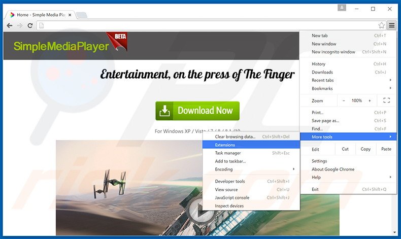This screenshot has height=239, width=401.
Task: Expand the Help submenu
Action: pos(348,178)
